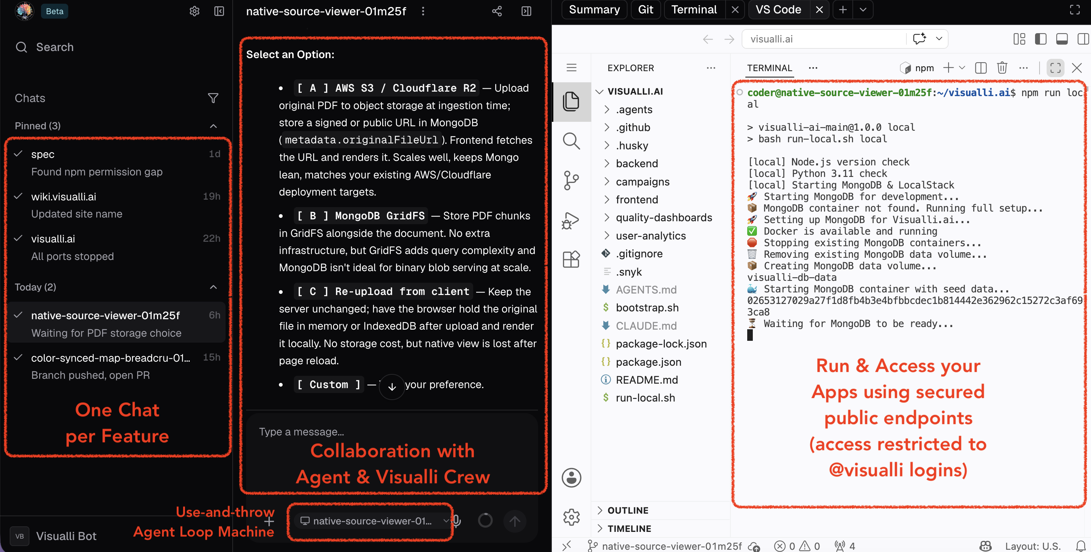Open the spec pinned chat
This screenshot has height=552, width=1091.
(117, 163)
